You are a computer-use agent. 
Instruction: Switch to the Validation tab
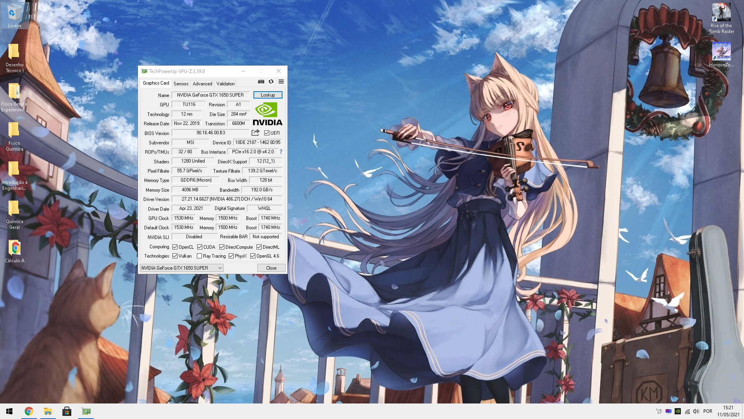(226, 83)
